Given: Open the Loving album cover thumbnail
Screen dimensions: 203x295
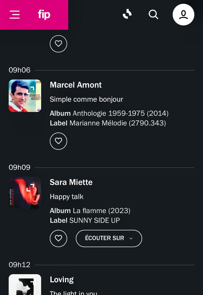Looking at the screenshot, I should pos(25,284).
